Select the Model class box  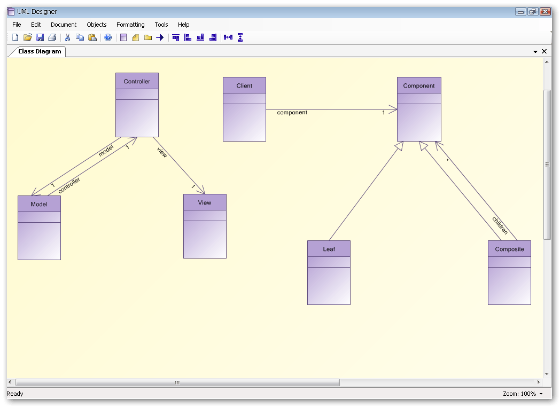(40, 228)
